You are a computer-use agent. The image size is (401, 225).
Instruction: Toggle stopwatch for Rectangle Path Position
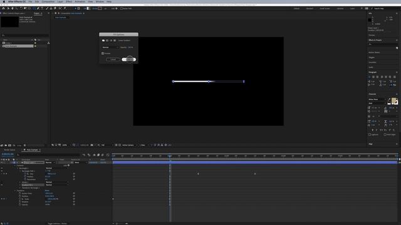pyautogui.click(x=25, y=176)
